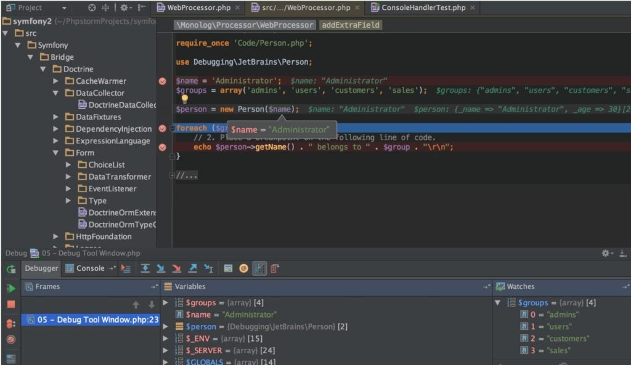The height and width of the screenshot is (365, 631).
Task: Expand the DependencyInjection folder
Action: [x=56, y=129]
